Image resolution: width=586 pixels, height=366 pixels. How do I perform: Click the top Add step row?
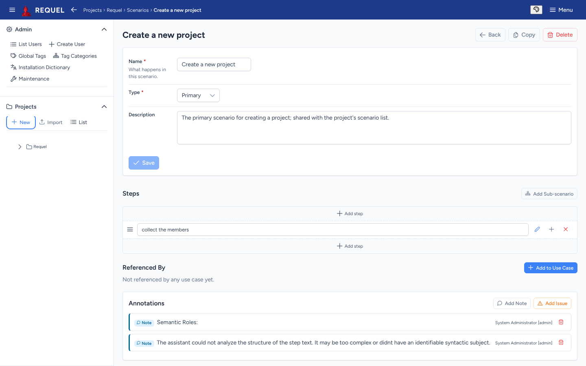click(x=350, y=213)
